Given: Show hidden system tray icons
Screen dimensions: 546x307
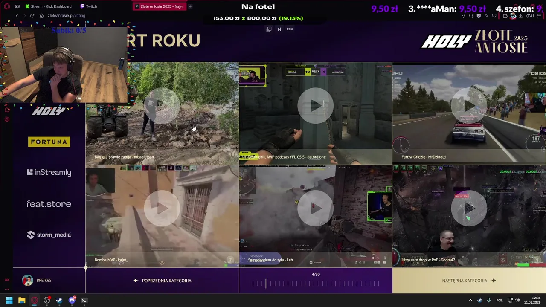Looking at the screenshot, I should [x=470, y=300].
